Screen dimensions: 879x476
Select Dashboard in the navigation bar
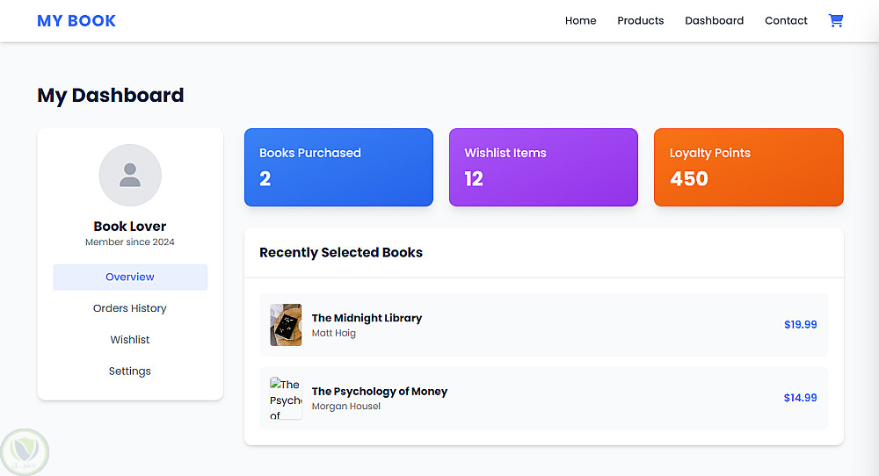tap(714, 21)
